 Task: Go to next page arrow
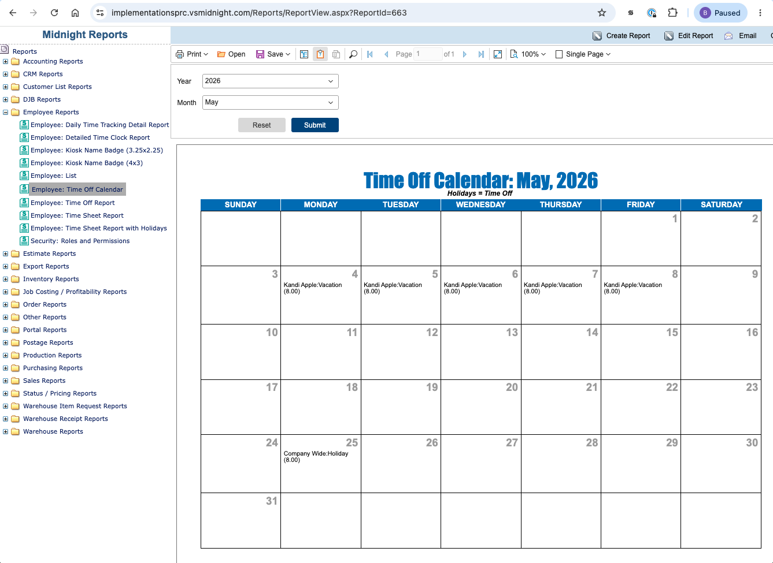[x=464, y=54]
